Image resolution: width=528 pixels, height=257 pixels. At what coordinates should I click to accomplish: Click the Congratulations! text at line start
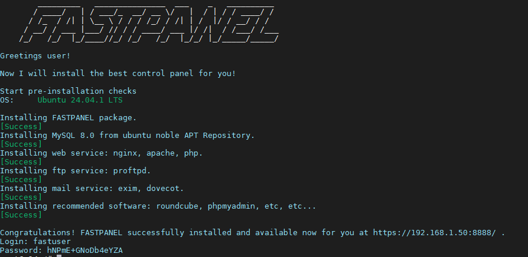pyautogui.click(x=38, y=232)
